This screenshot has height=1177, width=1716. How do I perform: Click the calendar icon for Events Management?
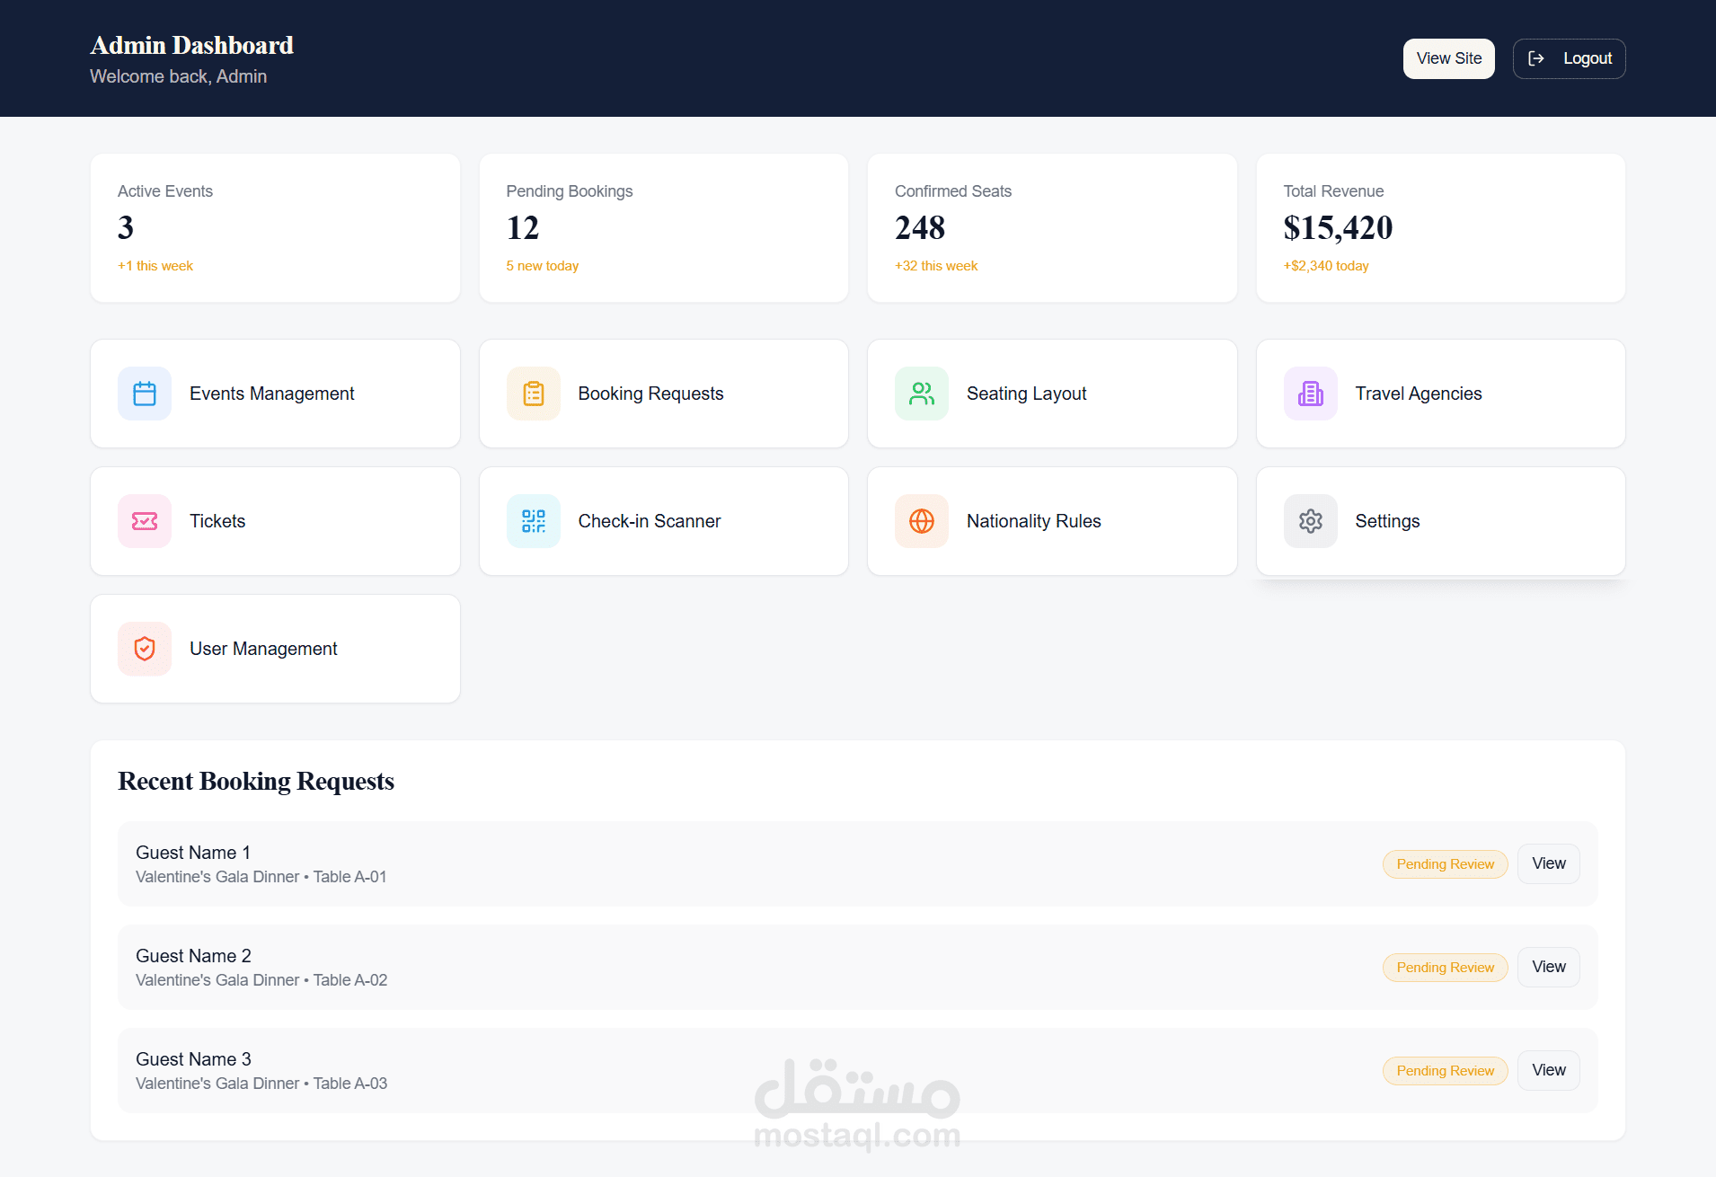click(x=145, y=394)
